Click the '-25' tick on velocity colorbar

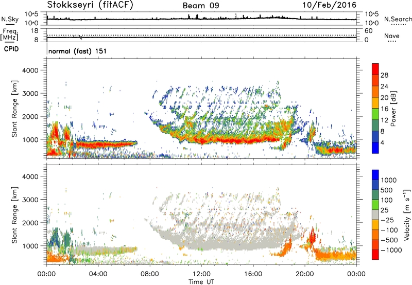pos(387,220)
